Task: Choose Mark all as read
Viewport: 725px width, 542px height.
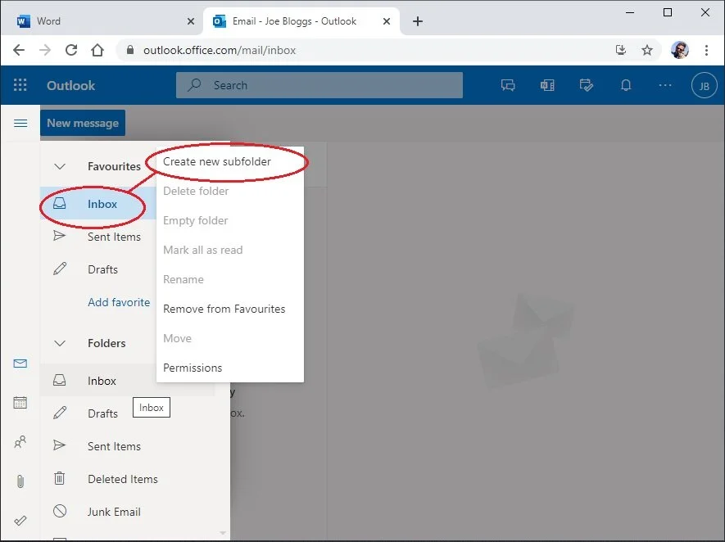Action: tap(230, 250)
